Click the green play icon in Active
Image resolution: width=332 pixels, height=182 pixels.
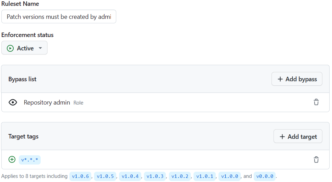(x=10, y=48)
